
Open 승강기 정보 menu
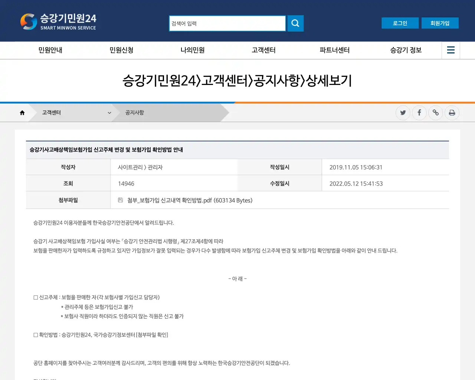(406, 50)
